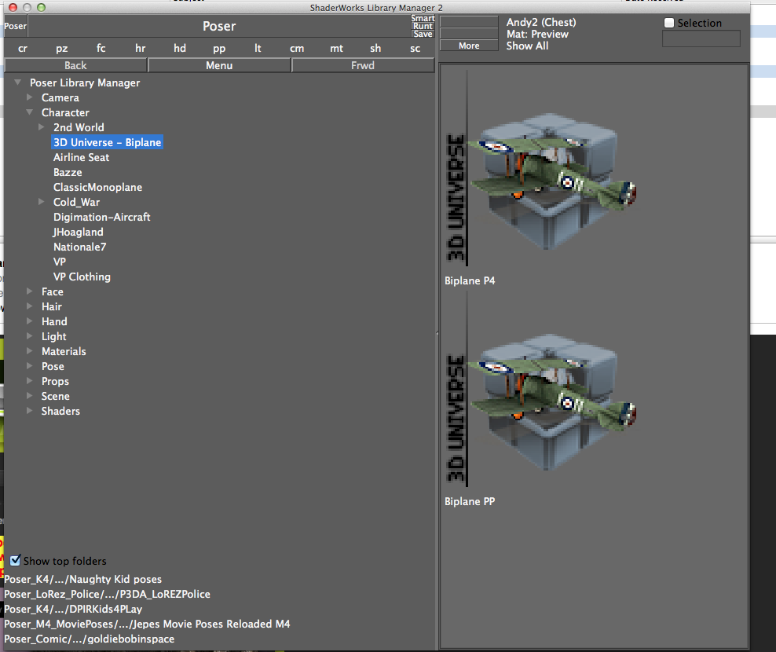
Task: Open the sc category shortcut
Action: [415, 49]
